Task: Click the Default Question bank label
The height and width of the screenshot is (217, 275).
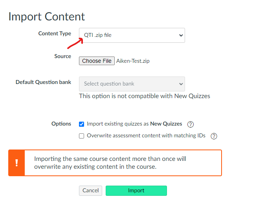Action: (x=43, y=82)
